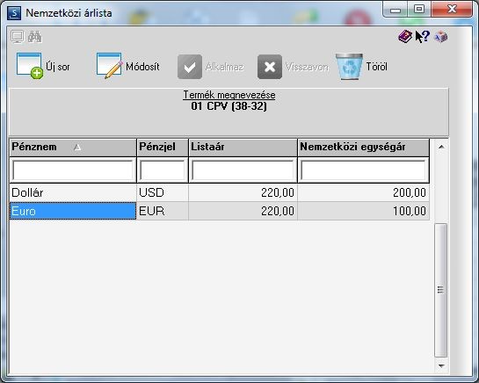This screenshot has height=383, width=479.
Task: Activate the what's-this question cursor icon
Action: point(423,37)
